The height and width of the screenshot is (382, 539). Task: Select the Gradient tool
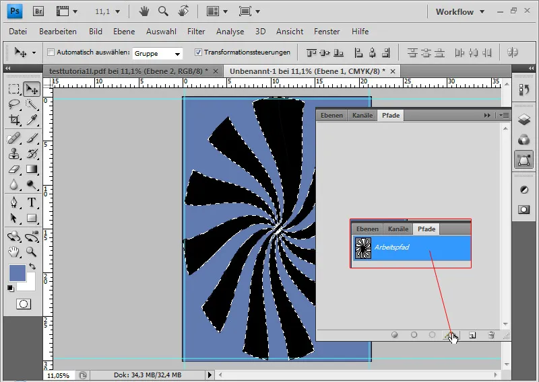click(32, 169)
